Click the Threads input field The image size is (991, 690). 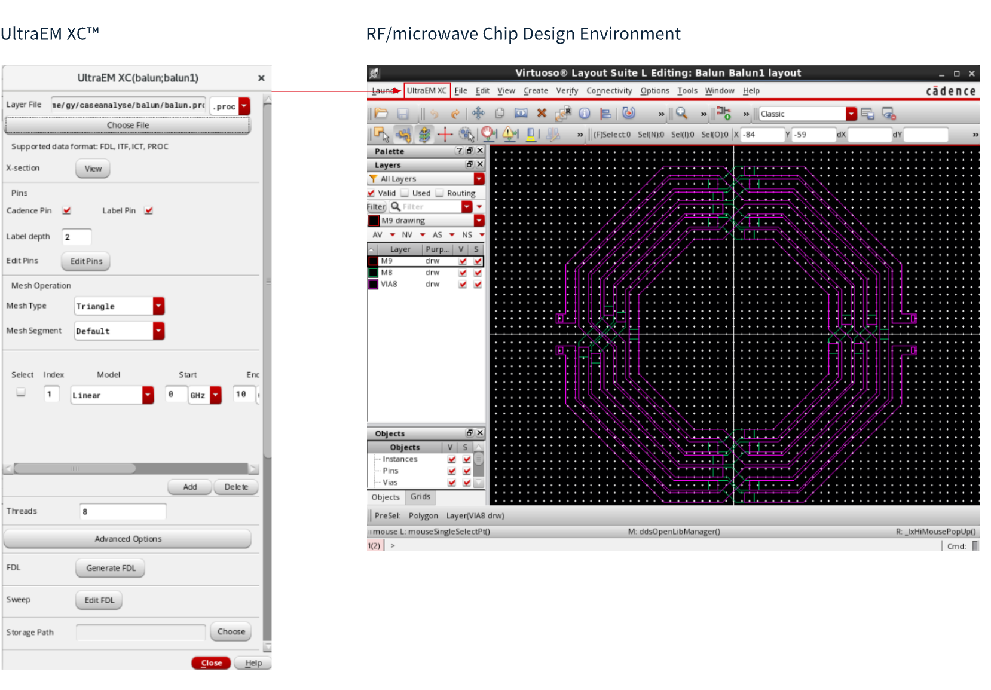coord(123,512)
